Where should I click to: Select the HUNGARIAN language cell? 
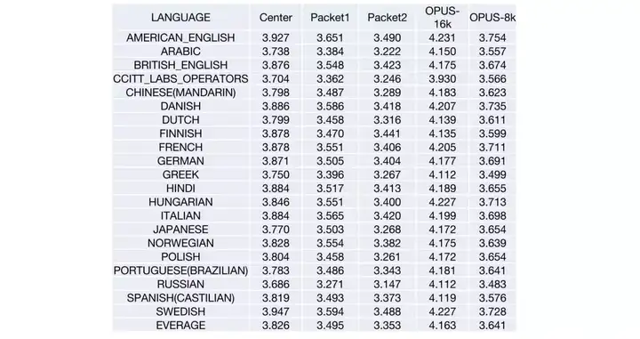(180, 202)
